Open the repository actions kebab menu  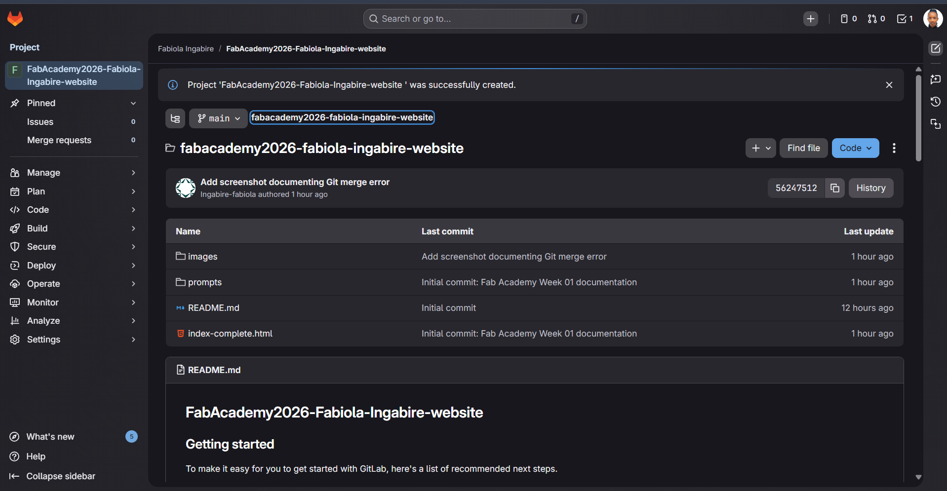(x=894, y=148)
